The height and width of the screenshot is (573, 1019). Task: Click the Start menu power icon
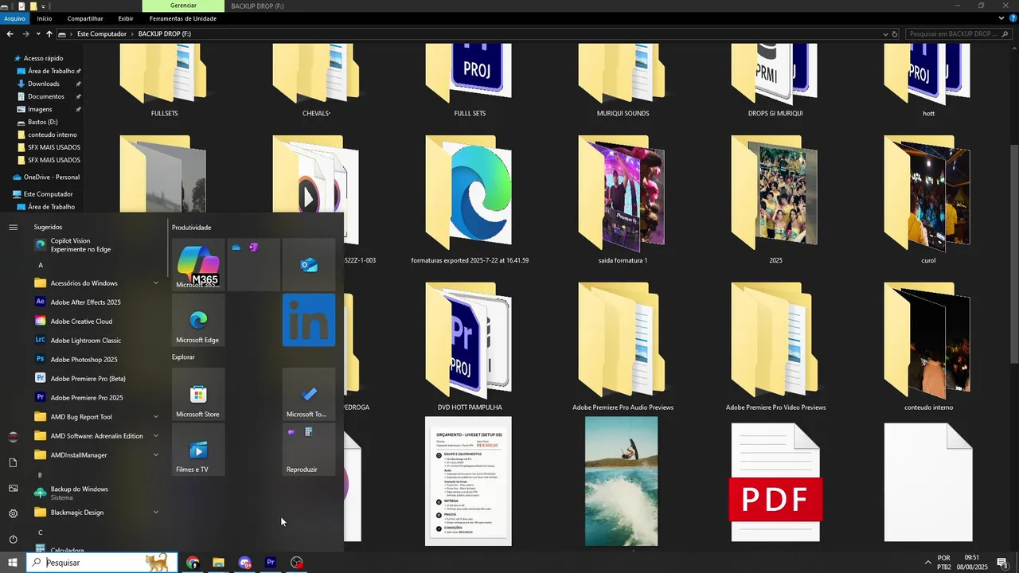pos(13,539)
